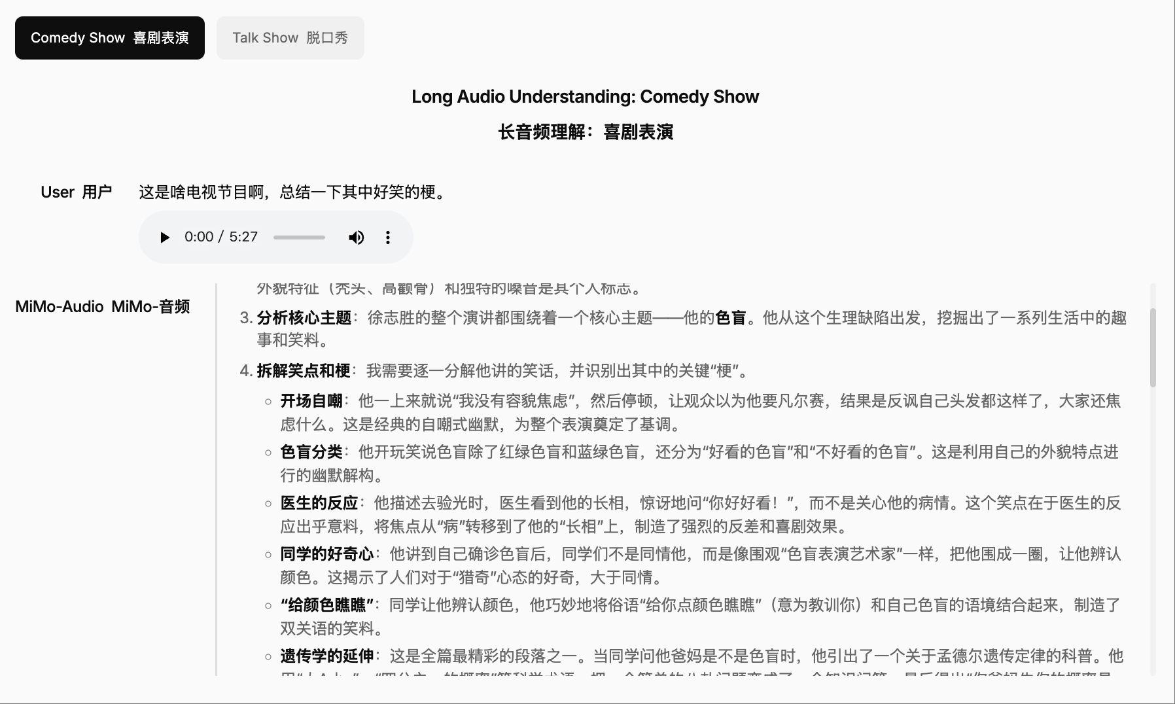Select the Comedy Show 喜剧表演 tab
This screenshot has width=1175, height=704.
[110, 38]
